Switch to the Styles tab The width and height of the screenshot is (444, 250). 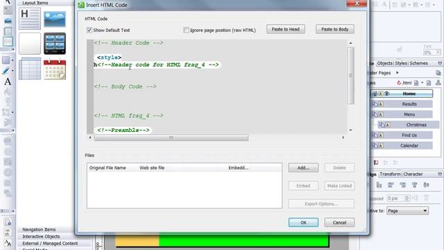click(x=401, y=63)
